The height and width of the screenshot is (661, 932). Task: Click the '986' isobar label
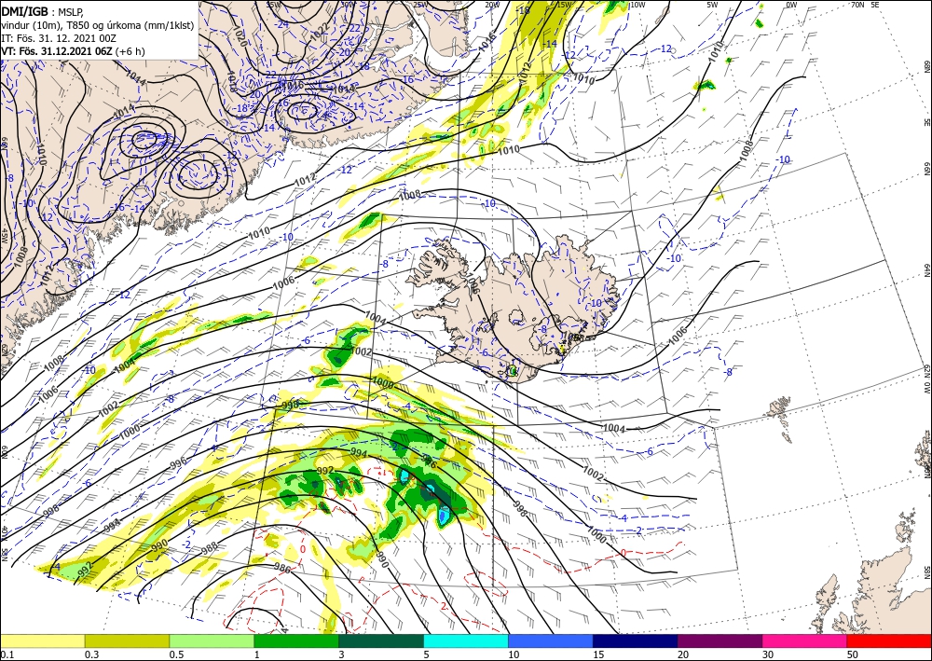282,568
